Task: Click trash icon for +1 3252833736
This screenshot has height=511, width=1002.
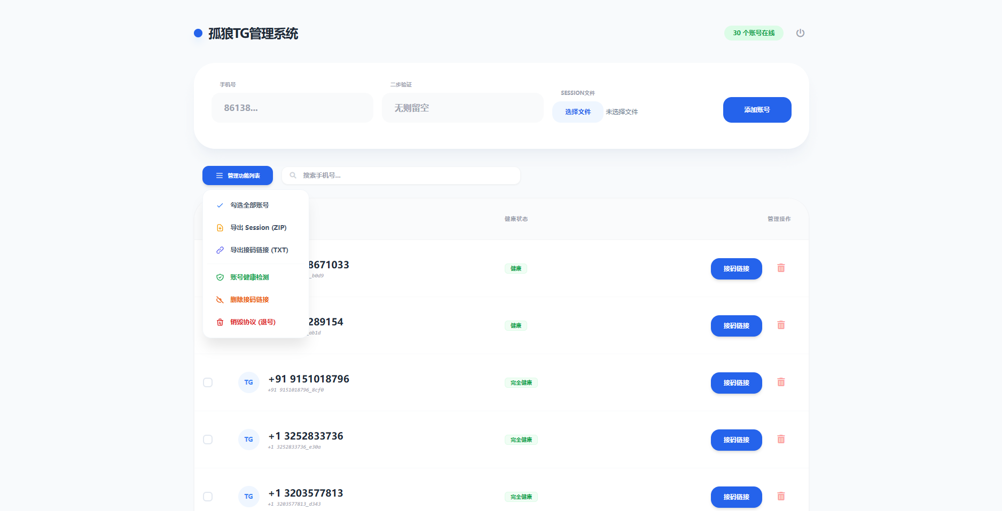Action: (781, 439)
